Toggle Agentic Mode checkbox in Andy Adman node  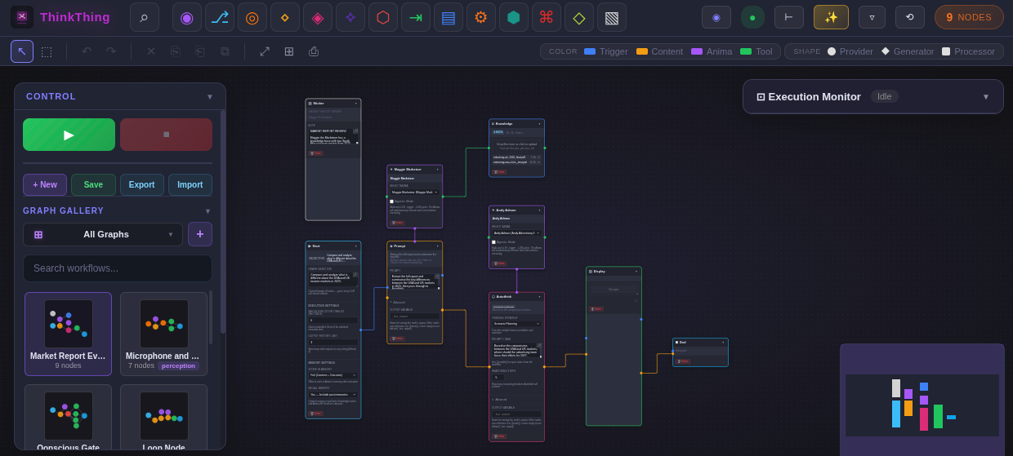pos(493,241)
